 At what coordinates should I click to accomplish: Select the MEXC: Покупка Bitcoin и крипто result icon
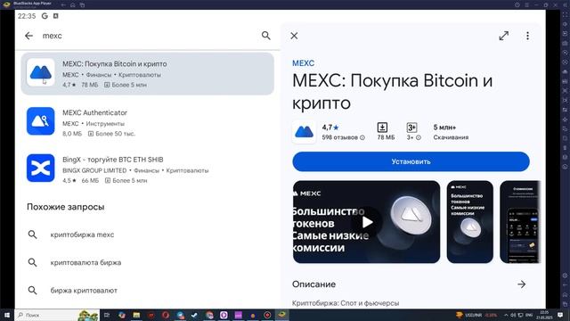click(x=40, y=72)
